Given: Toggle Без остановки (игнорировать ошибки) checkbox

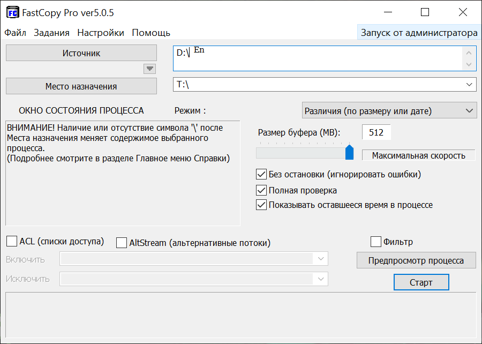Looking at the screenshot, I should coord(261,174).
